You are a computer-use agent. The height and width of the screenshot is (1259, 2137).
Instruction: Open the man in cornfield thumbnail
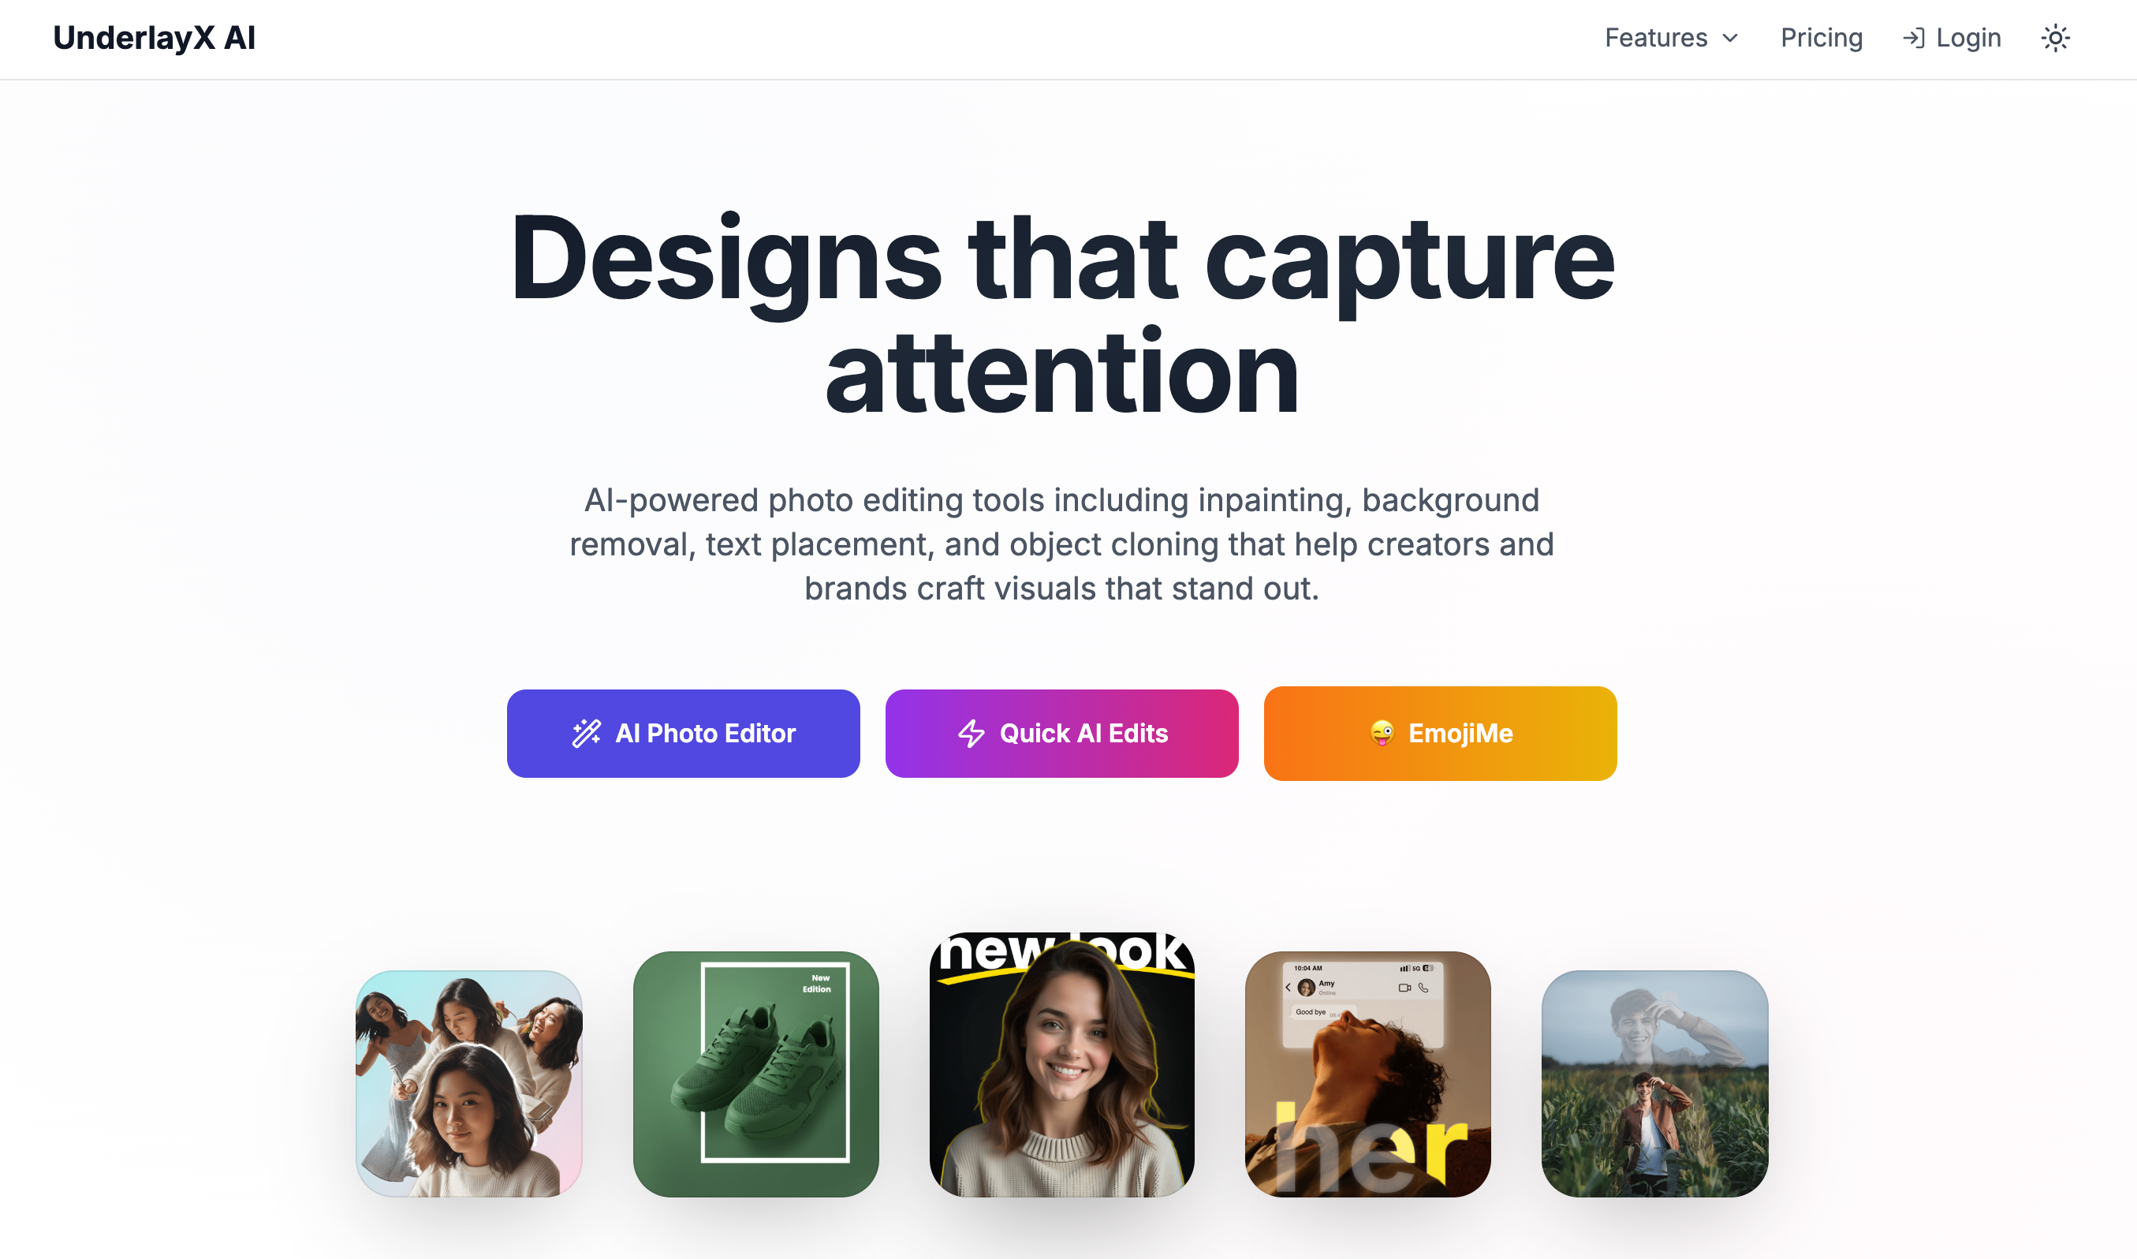pyautogui.click(x=1654, y=1083)
